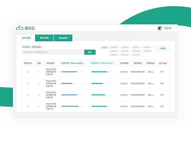This screenshot has width=191, height=143.
Task: Click the disease name in the first row
Action: [51, 72]
